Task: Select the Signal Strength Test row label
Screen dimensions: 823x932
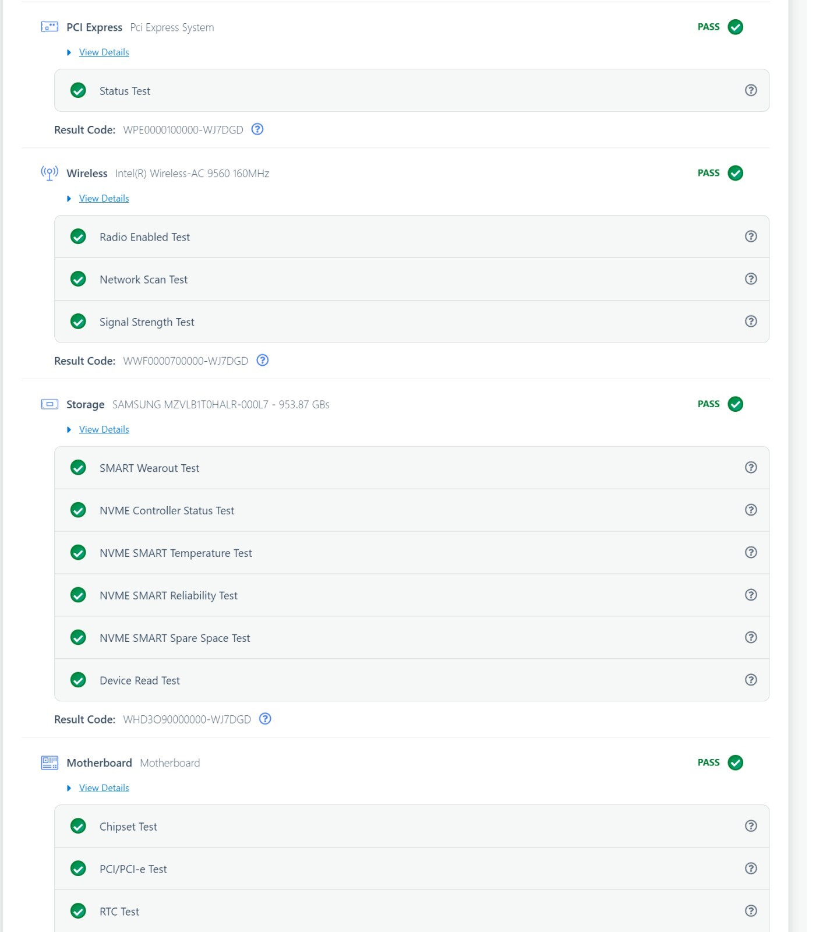Action: click(x=147, y=322)
